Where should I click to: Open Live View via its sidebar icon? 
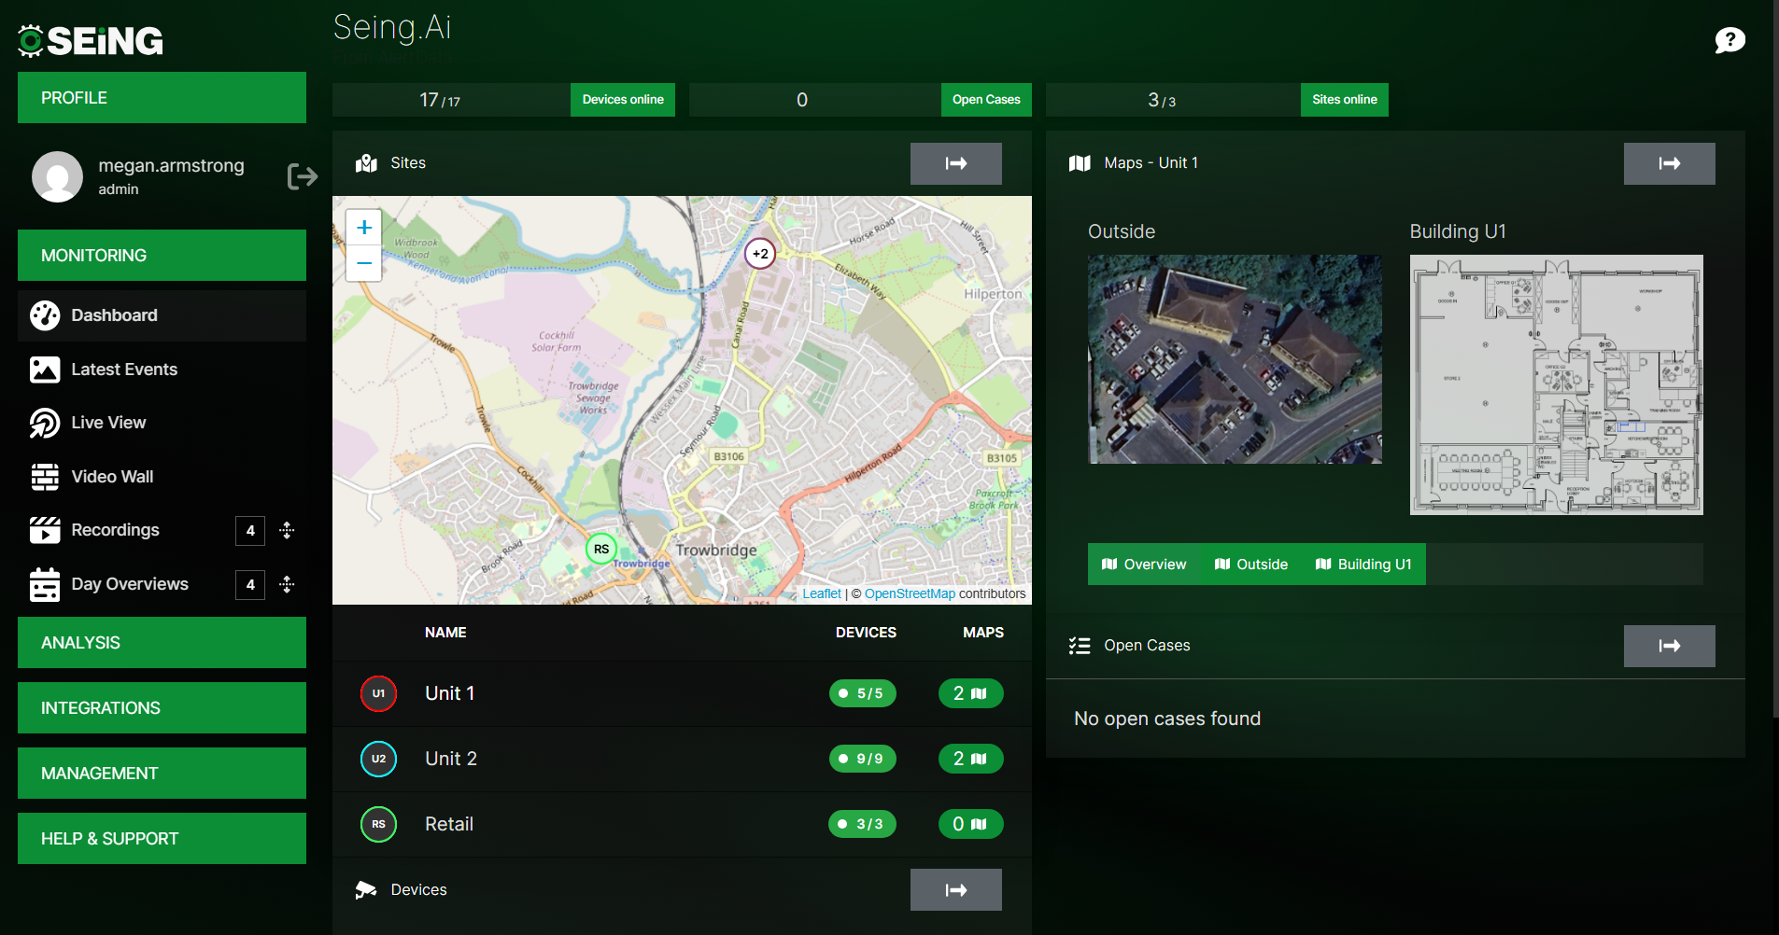(x=45, y=423)
